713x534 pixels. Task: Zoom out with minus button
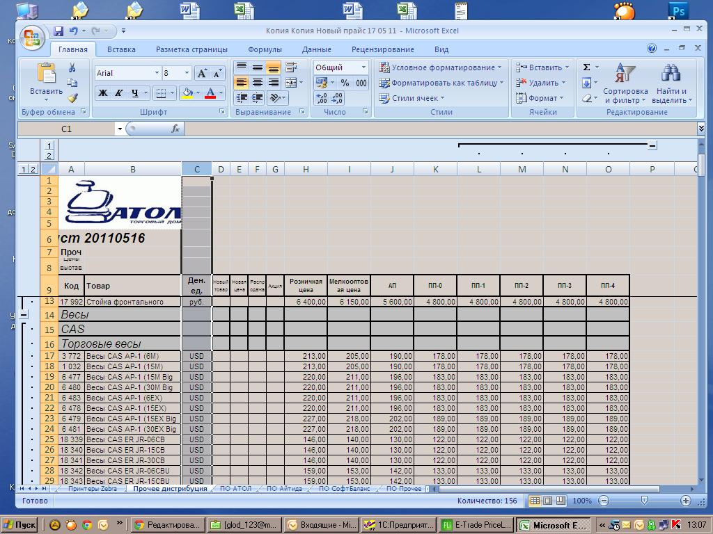pyautogui.click(x=604, y=501)
